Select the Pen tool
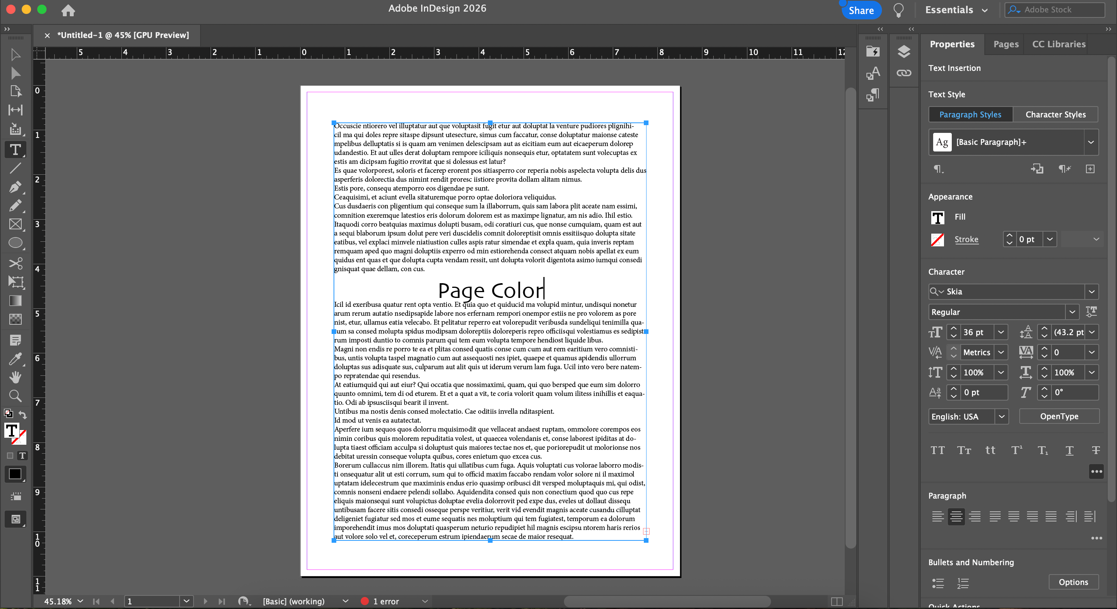 click(15, 187)
